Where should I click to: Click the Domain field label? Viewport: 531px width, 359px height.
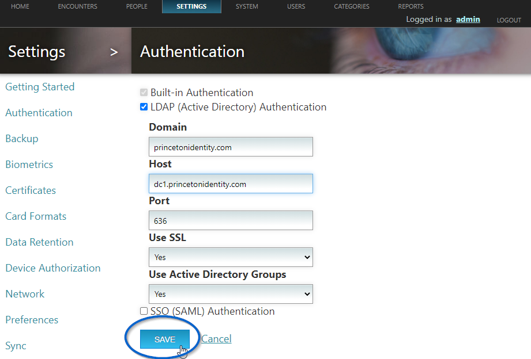click(168, 127)
